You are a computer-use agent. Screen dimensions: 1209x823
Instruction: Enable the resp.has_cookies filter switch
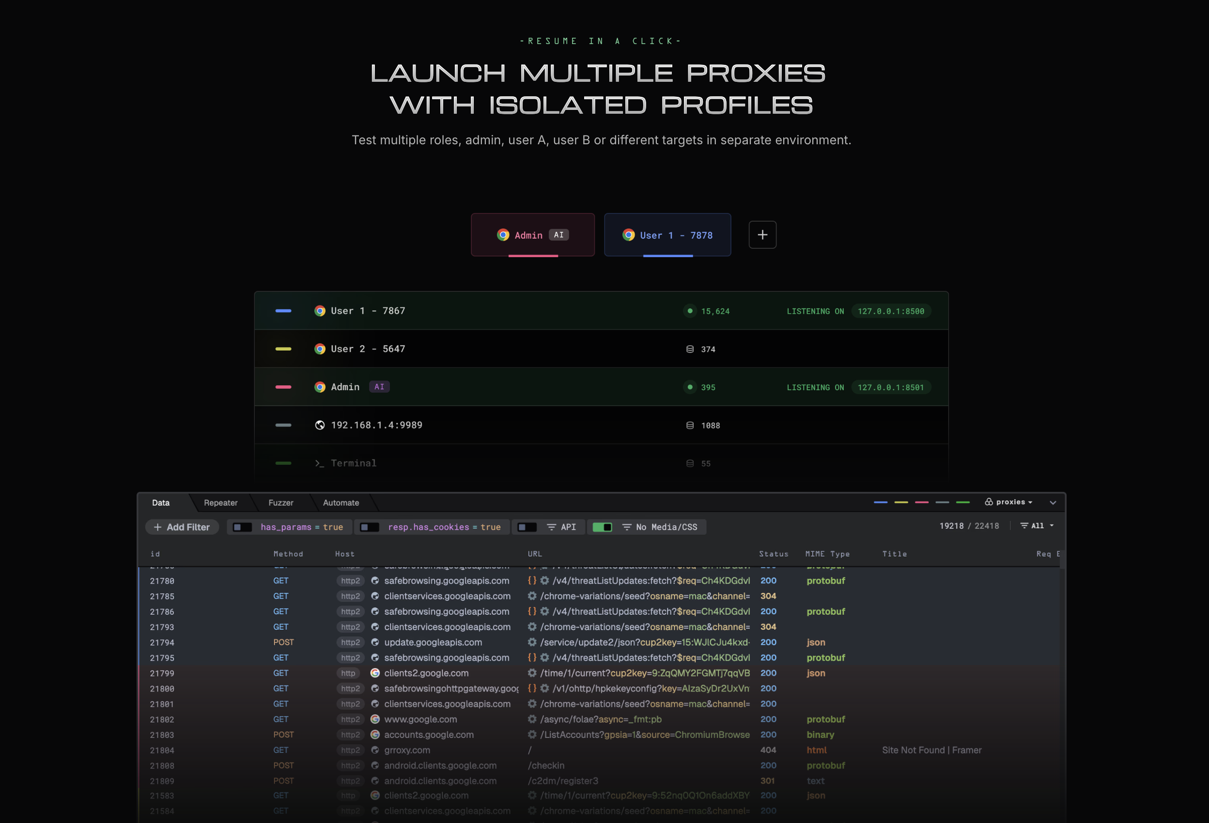tap(370, 527)
